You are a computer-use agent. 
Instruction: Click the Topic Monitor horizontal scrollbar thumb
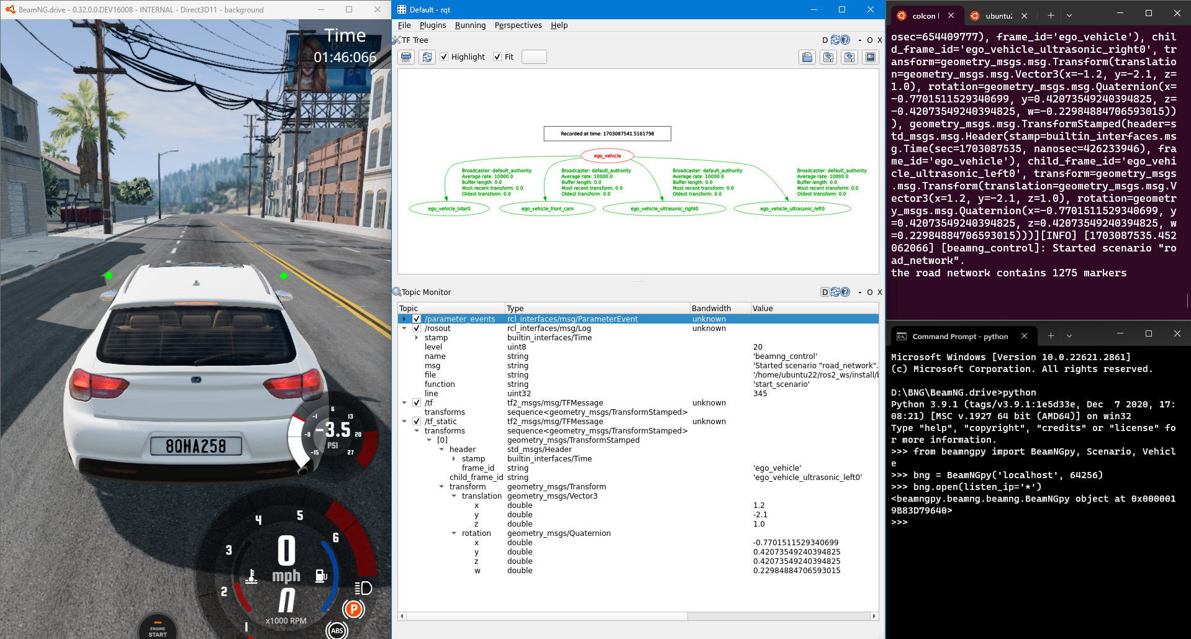pyautogui.click(x=546, y=617)
